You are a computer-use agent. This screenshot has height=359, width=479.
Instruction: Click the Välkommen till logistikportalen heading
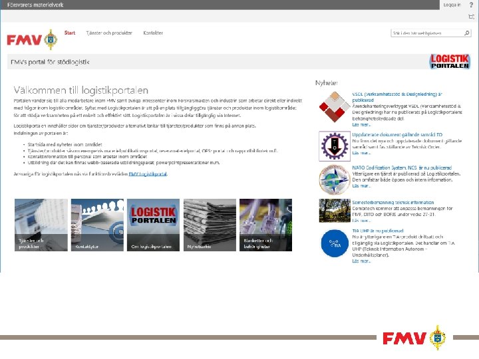tap(81, 90)
